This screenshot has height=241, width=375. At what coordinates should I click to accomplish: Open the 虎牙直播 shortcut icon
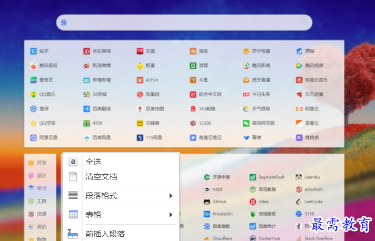pyautogui.click(x=246, y=80)
